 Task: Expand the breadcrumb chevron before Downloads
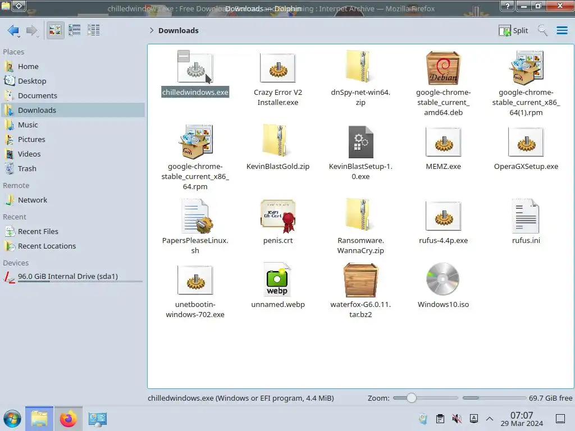(152, 30)
